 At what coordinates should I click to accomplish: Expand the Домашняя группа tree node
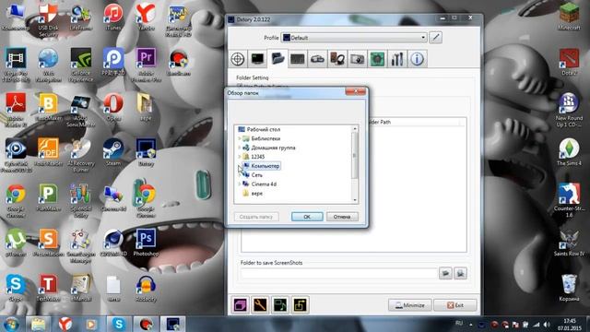pyautogui.click(x=240, y=148)
